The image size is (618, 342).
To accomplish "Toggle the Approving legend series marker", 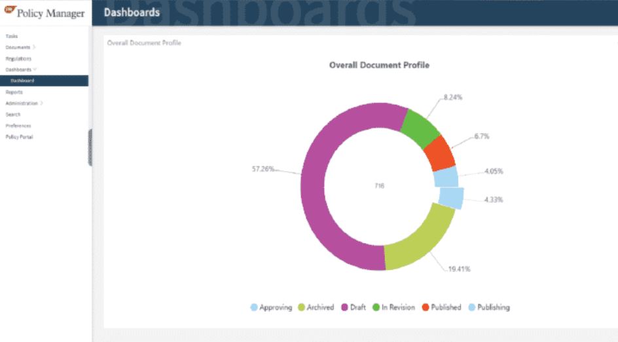I will click(x=254, y=307).
